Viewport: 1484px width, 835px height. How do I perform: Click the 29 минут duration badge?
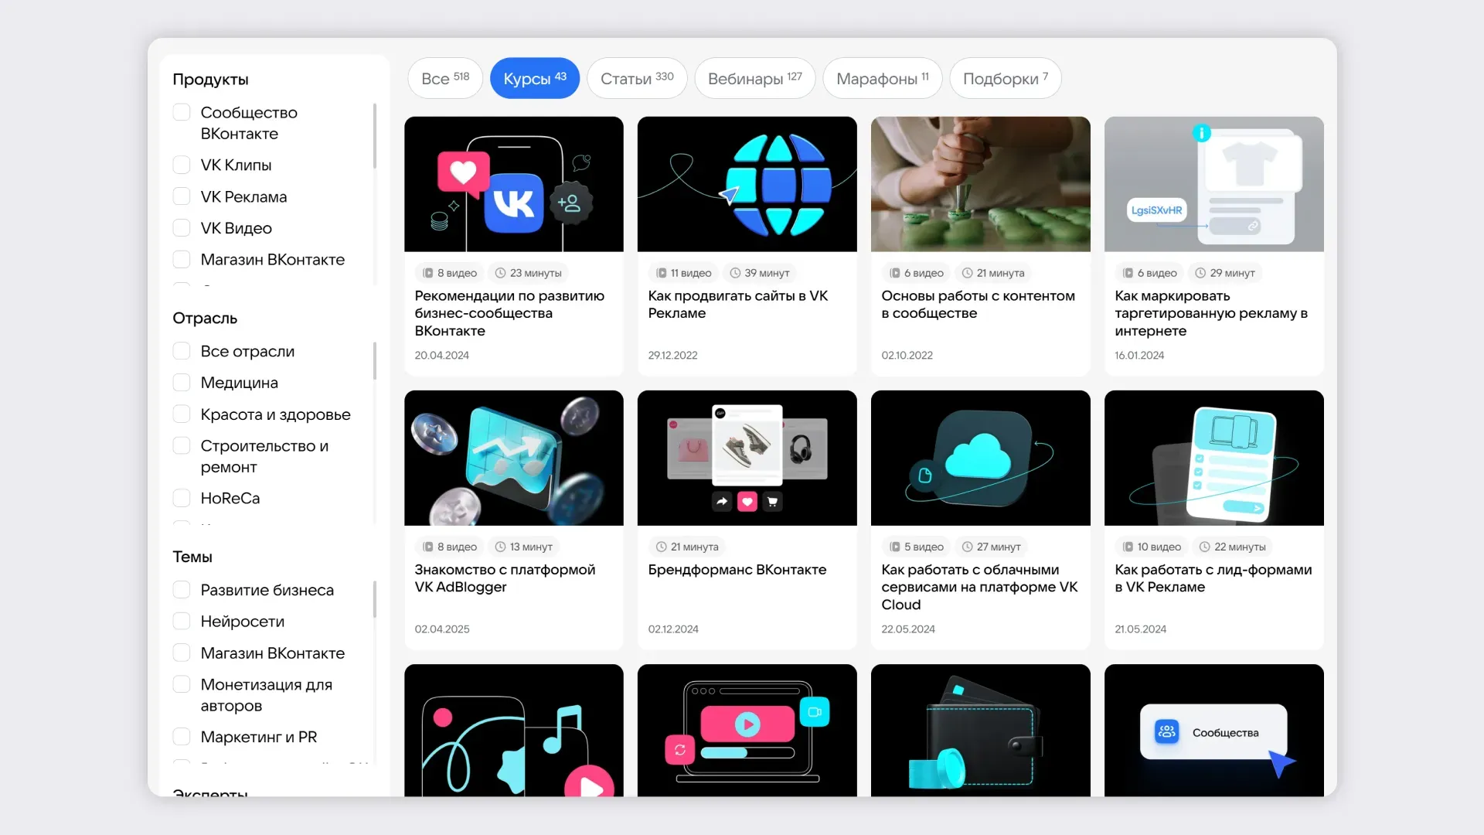[x=1225, y=273]
